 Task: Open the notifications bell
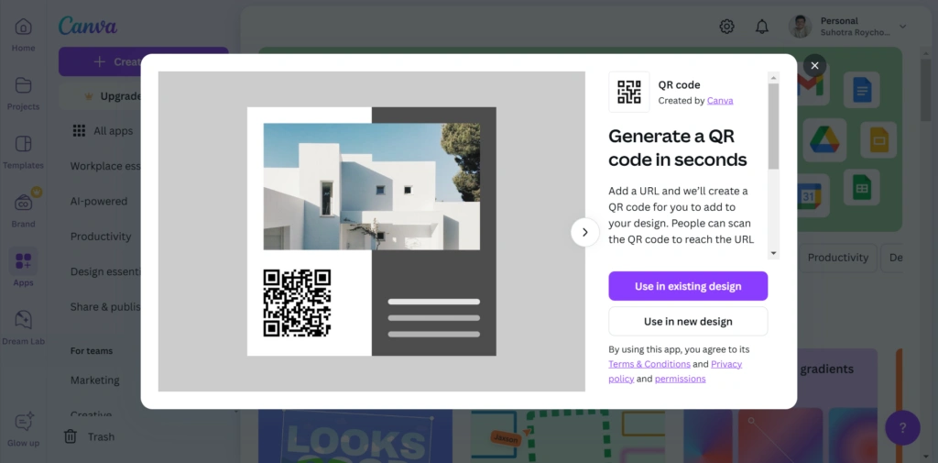click(761, 27)
